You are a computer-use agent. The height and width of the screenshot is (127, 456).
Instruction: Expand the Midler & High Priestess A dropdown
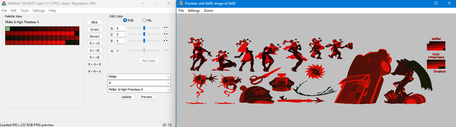tap(139, 89)
